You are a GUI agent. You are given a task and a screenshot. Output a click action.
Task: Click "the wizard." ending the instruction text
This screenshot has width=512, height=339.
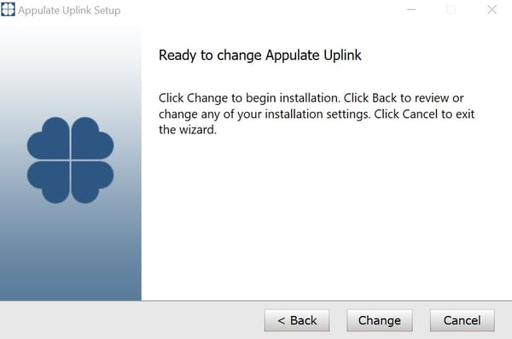pos(188,130)
